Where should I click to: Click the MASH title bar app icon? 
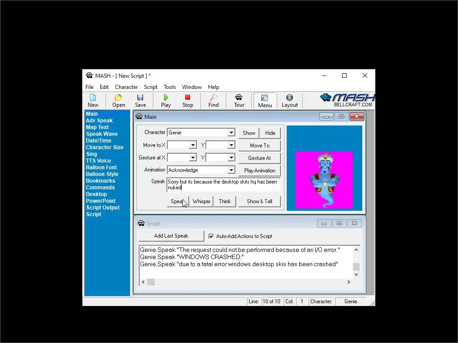tap(89, 75)
